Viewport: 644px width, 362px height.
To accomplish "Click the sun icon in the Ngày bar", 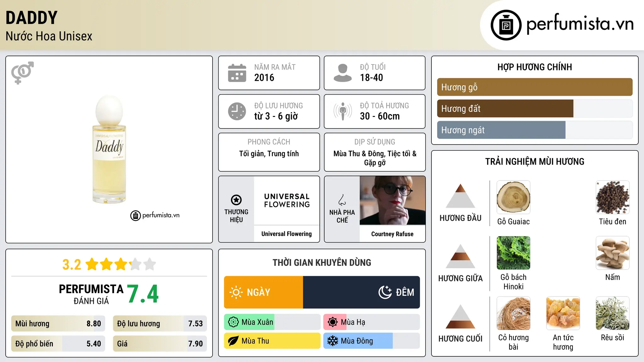I will coord(236,292).
